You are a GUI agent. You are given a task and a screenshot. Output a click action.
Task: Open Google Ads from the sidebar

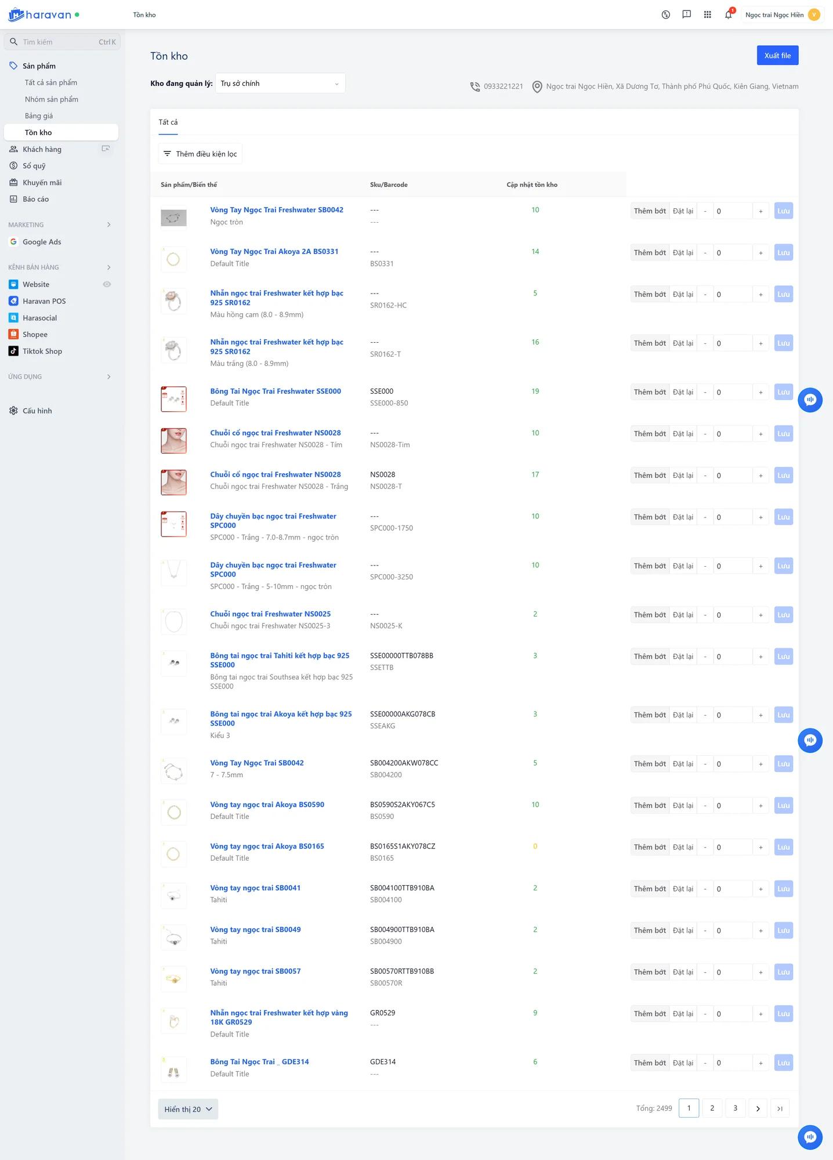(x=42, y=242)
